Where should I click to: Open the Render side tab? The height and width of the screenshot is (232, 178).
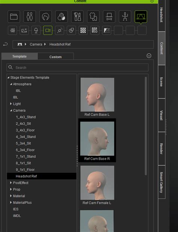[x=161, y=148]
